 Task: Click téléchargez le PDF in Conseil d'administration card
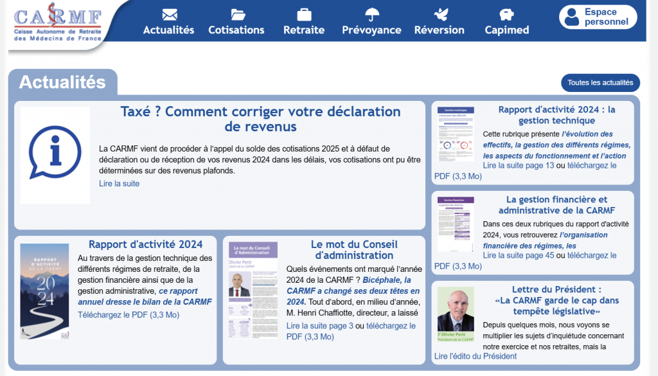point(351,331)
